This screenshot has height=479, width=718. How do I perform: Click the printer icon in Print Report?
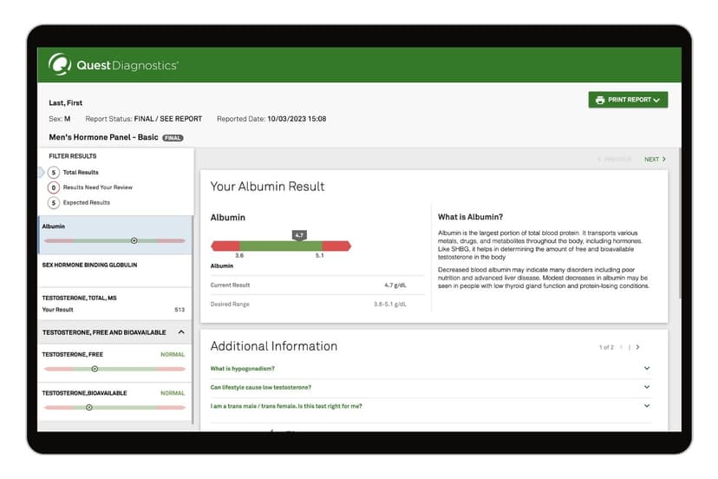tap(600, 100)
